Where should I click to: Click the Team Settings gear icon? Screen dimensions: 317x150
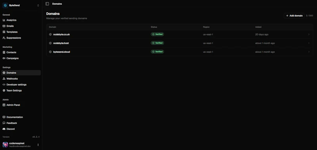pyautogui.click(x=4, y=91)
